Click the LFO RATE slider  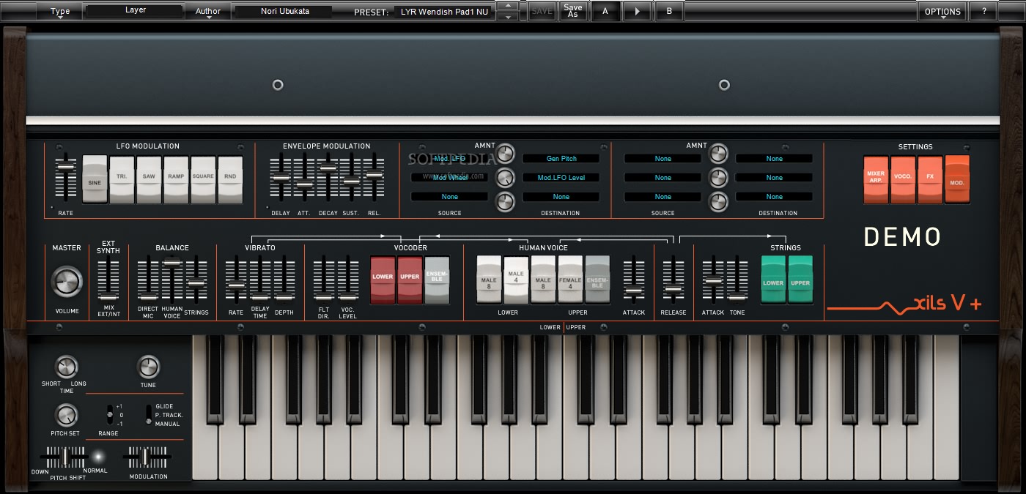[66, 176]
